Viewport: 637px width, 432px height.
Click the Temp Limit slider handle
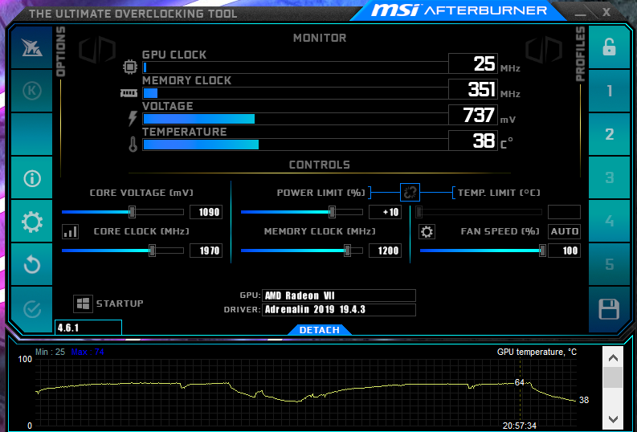419,212
